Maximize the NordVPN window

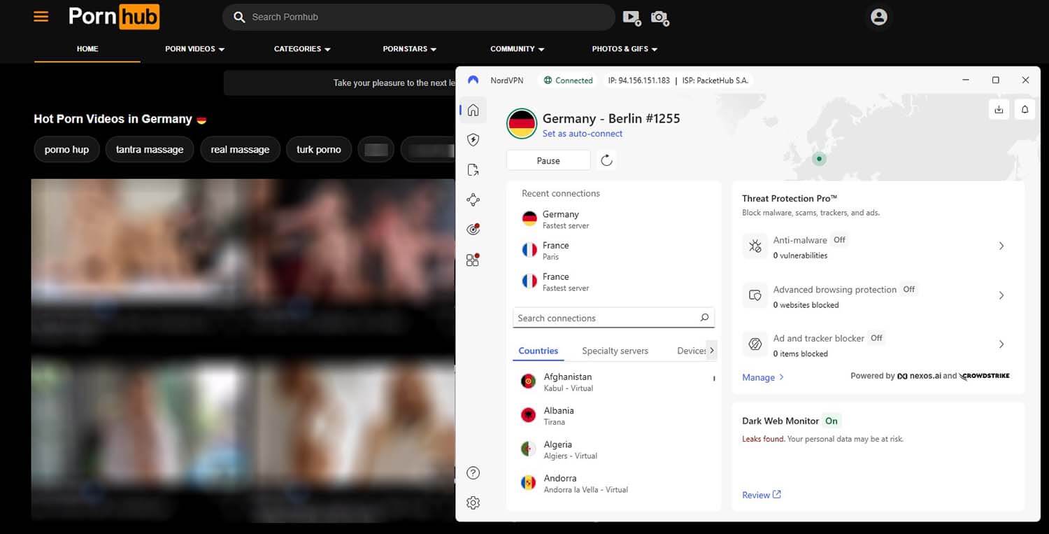point(996,80)
